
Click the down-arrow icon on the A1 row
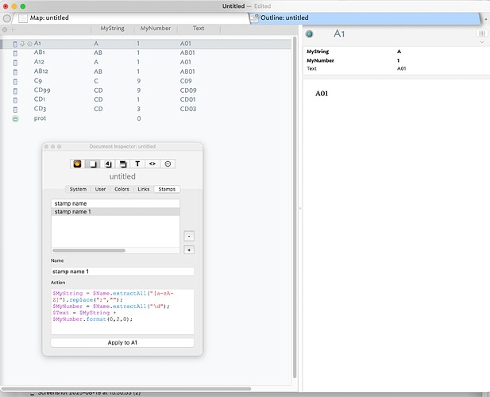point(22,44)
